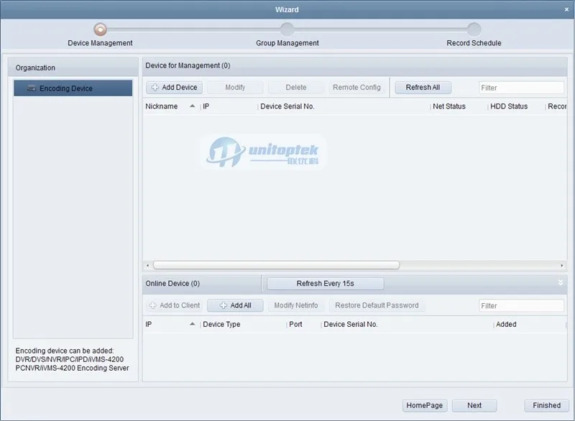
Task: Click Refresh Every 15s button
Action: point(326,284)
